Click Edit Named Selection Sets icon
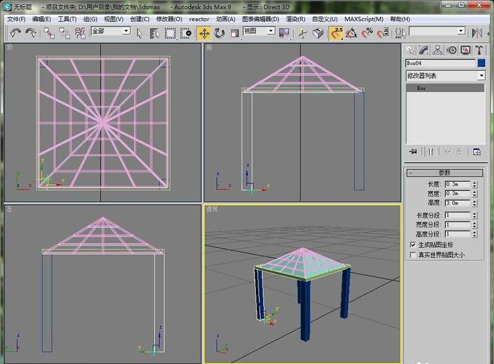The image size is (494, 364). pos(401,33)
